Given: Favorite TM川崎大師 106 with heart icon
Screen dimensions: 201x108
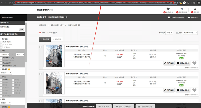Looking at the screenshot, I should pyautogui.click(x=194, y=63).
